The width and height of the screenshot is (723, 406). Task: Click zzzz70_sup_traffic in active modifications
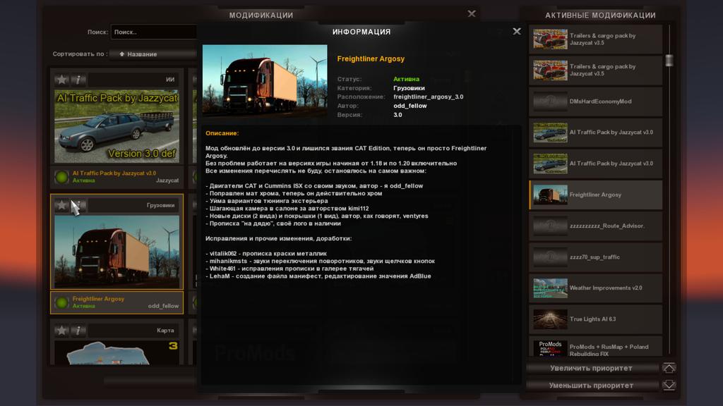(x=595, y=257)
